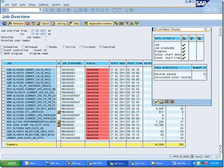Click the Job CreatedBy column header
This screenshot has height=168, width=224.
coord(73,63)
